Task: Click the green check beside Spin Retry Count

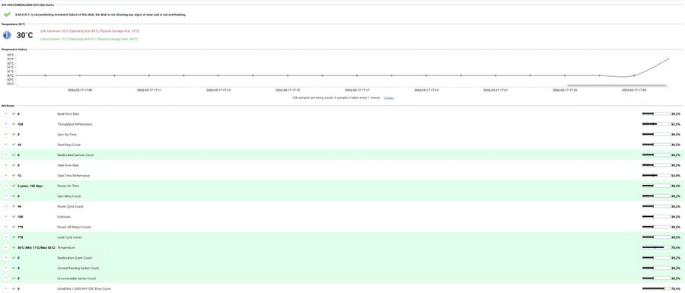Action: (14, 196)
